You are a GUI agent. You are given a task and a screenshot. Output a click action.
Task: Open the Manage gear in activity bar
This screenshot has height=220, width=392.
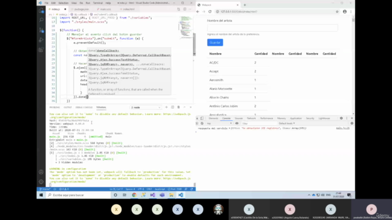point(41,182)
